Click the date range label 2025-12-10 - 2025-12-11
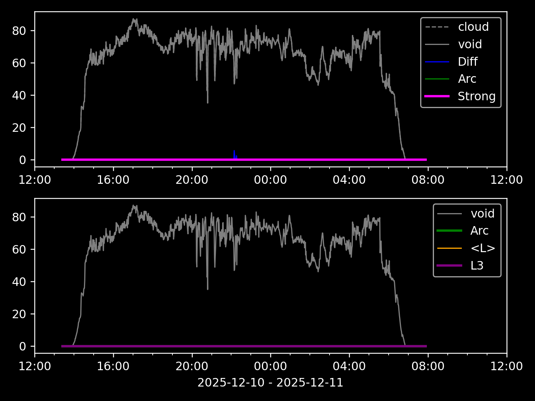 point(270,382)
